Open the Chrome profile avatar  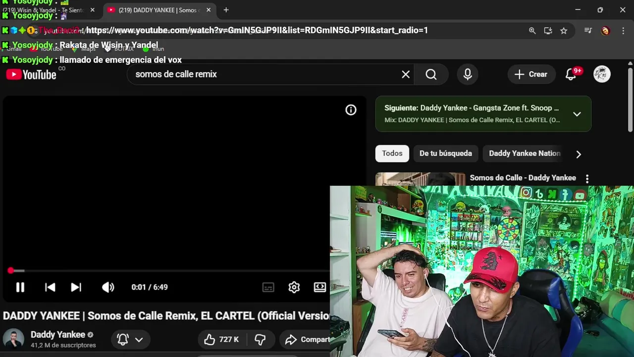tap(605, 31)
